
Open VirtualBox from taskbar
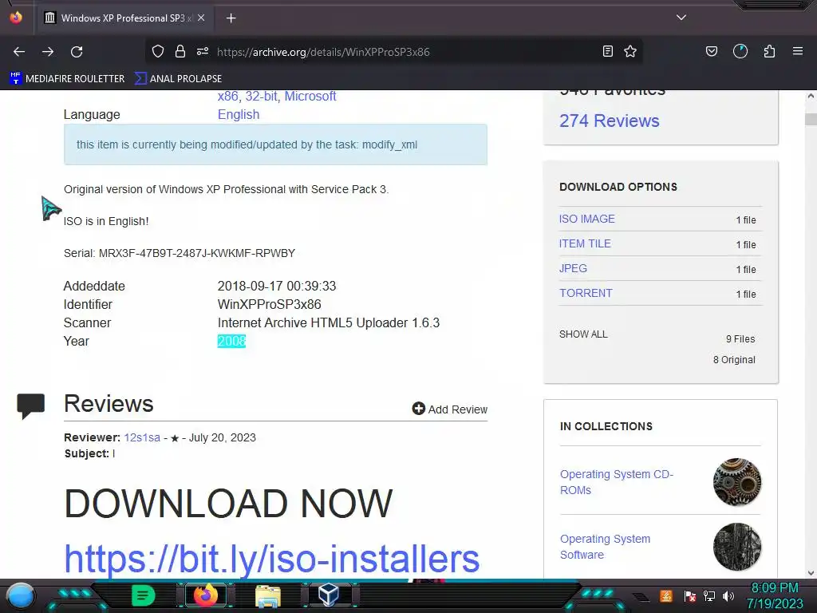[x=329, y=595]
